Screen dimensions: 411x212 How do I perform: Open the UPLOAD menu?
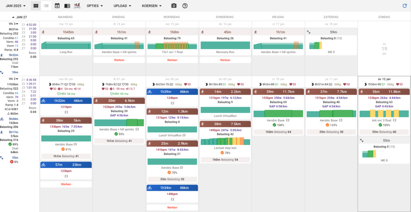122,6
